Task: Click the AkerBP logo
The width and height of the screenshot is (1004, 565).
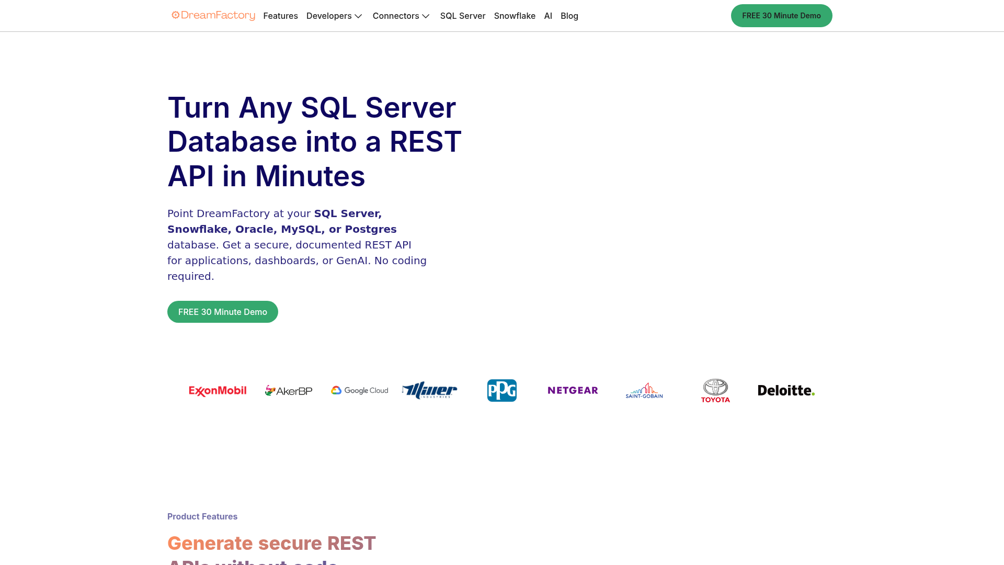Action: tap(289, 391)
